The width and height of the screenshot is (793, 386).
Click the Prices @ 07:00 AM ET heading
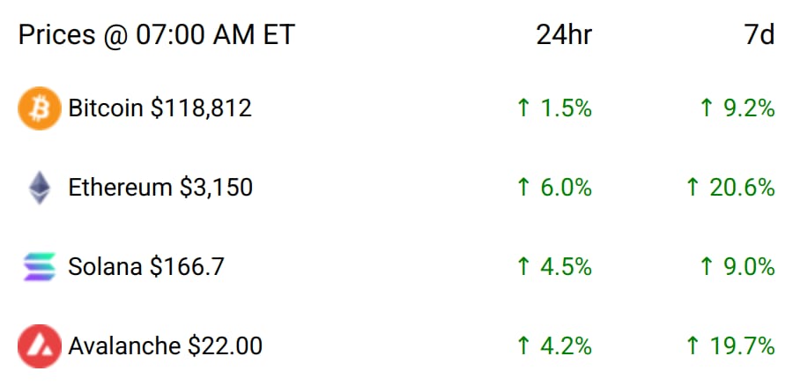(x=156, y=35)
